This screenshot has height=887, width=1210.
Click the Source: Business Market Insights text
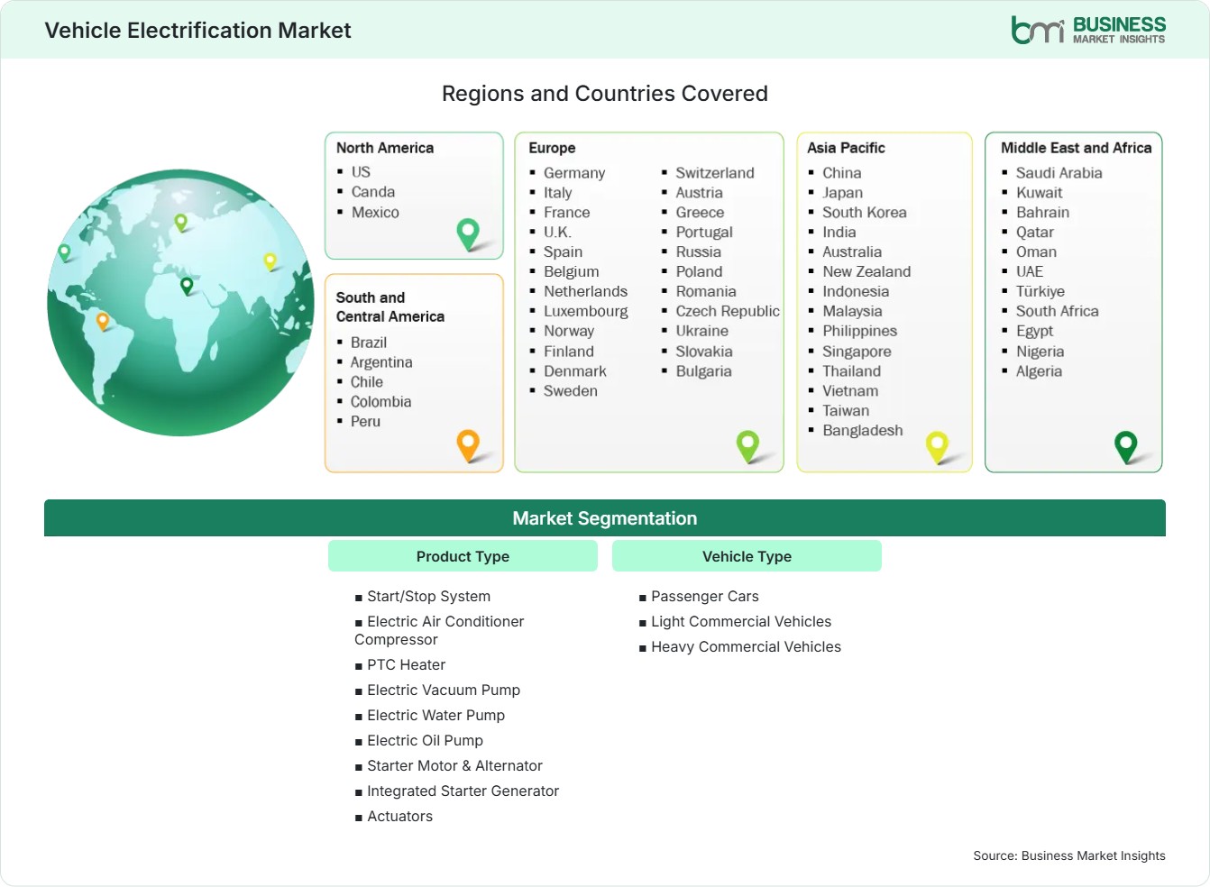coord(1069,855)
